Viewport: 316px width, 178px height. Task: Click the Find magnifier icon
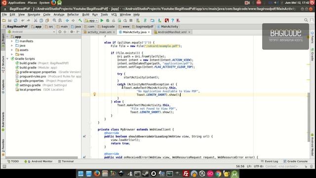pos(54,20)
